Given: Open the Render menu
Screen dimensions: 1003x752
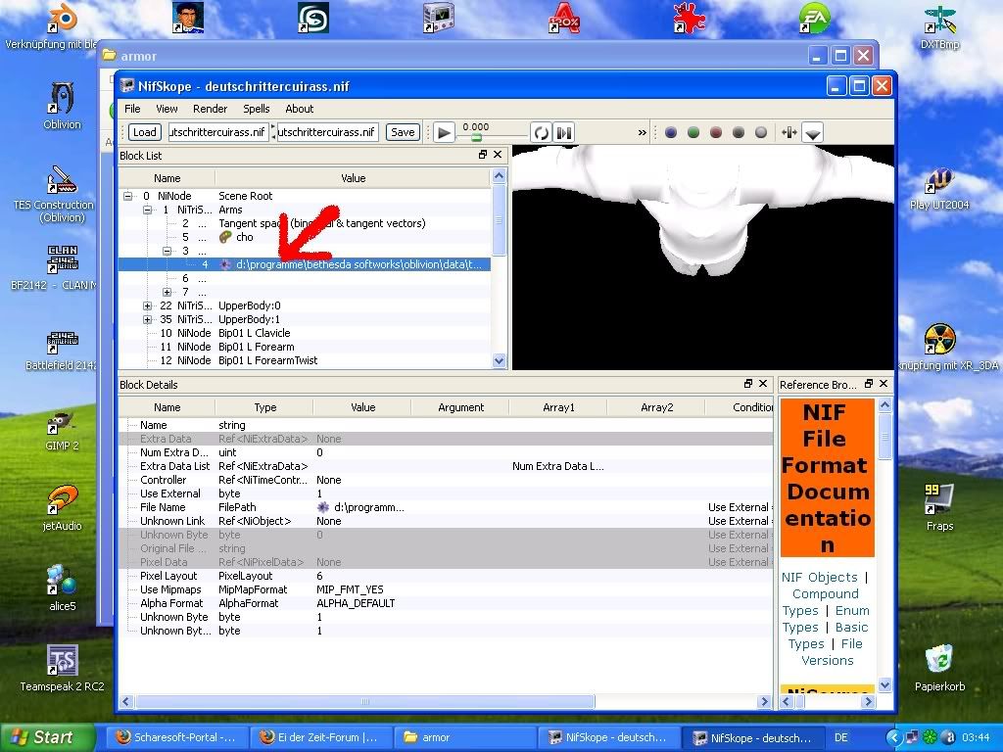Looking at the screenshot, I should tap(210, 109).
